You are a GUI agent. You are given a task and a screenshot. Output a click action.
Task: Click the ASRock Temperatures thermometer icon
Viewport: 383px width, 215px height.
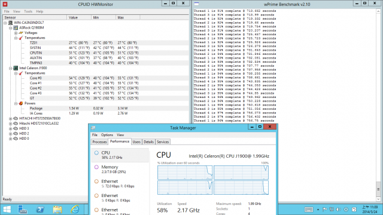coord(21,38)
